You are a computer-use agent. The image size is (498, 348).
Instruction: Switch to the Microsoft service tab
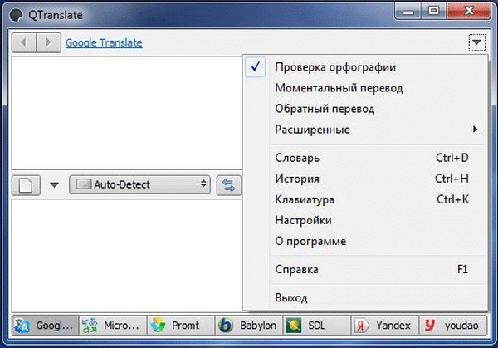pos(113,326)
